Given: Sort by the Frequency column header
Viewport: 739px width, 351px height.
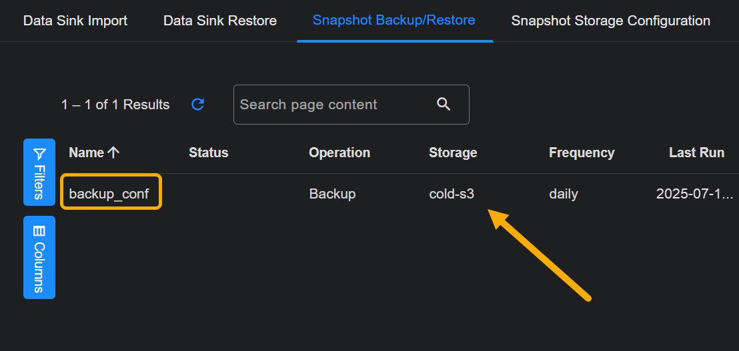Looking at the screenshot, I should click(x=582, y=153).
